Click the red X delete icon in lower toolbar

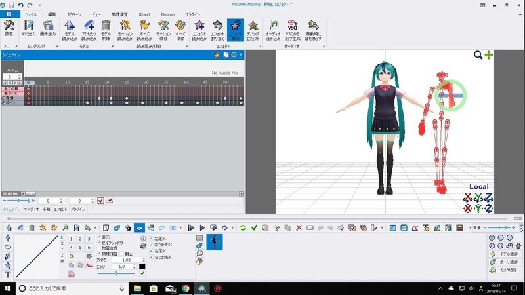coord(299,227)
